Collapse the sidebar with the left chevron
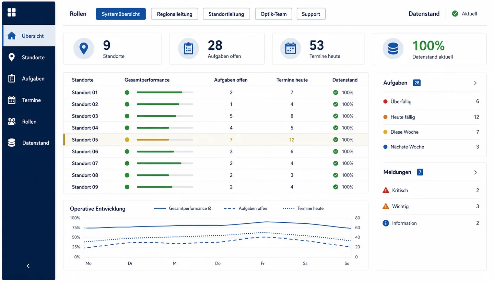 click(28, 266)
